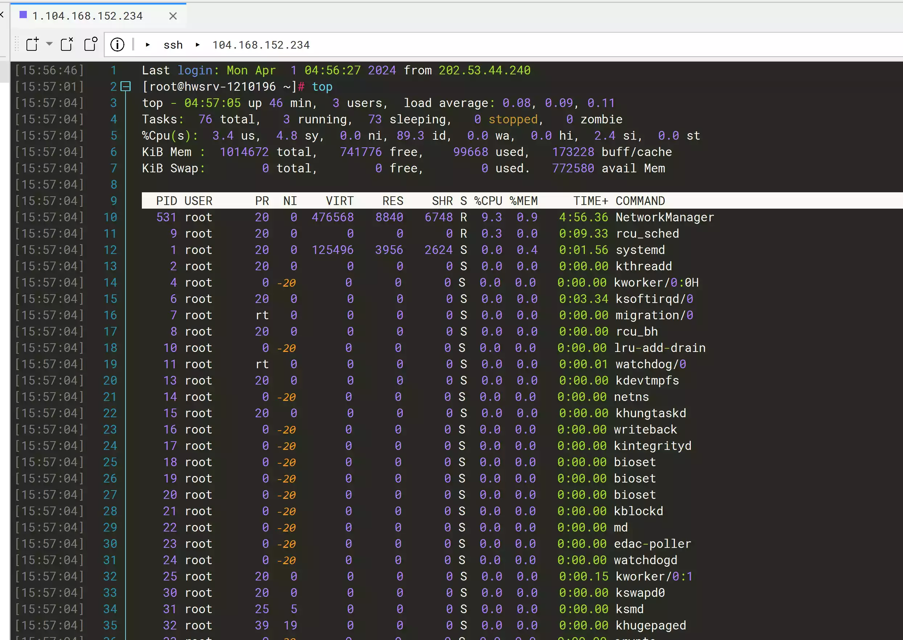Click the kworker/0:1 process name
Screen dimensions: 903x640
click(x=654, y=577)
